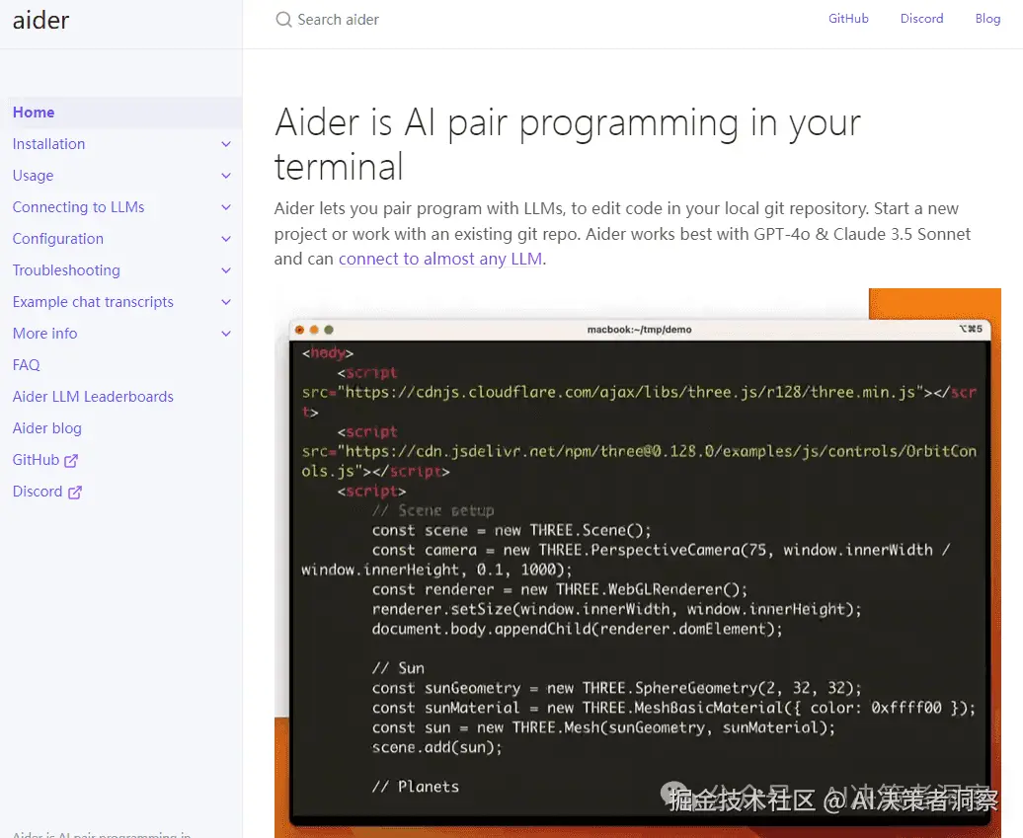The height and width of the screenshot is (838, 1023).
Task: Click the yellow minimize dot in demo terminal
Action: (x=314, y=330)
